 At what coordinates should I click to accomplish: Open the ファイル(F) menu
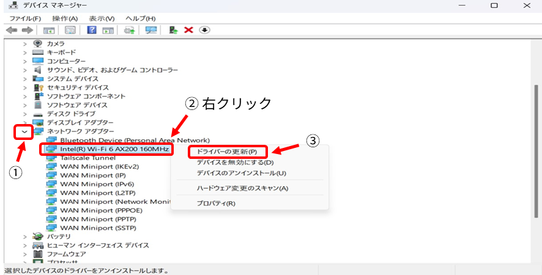25,18
